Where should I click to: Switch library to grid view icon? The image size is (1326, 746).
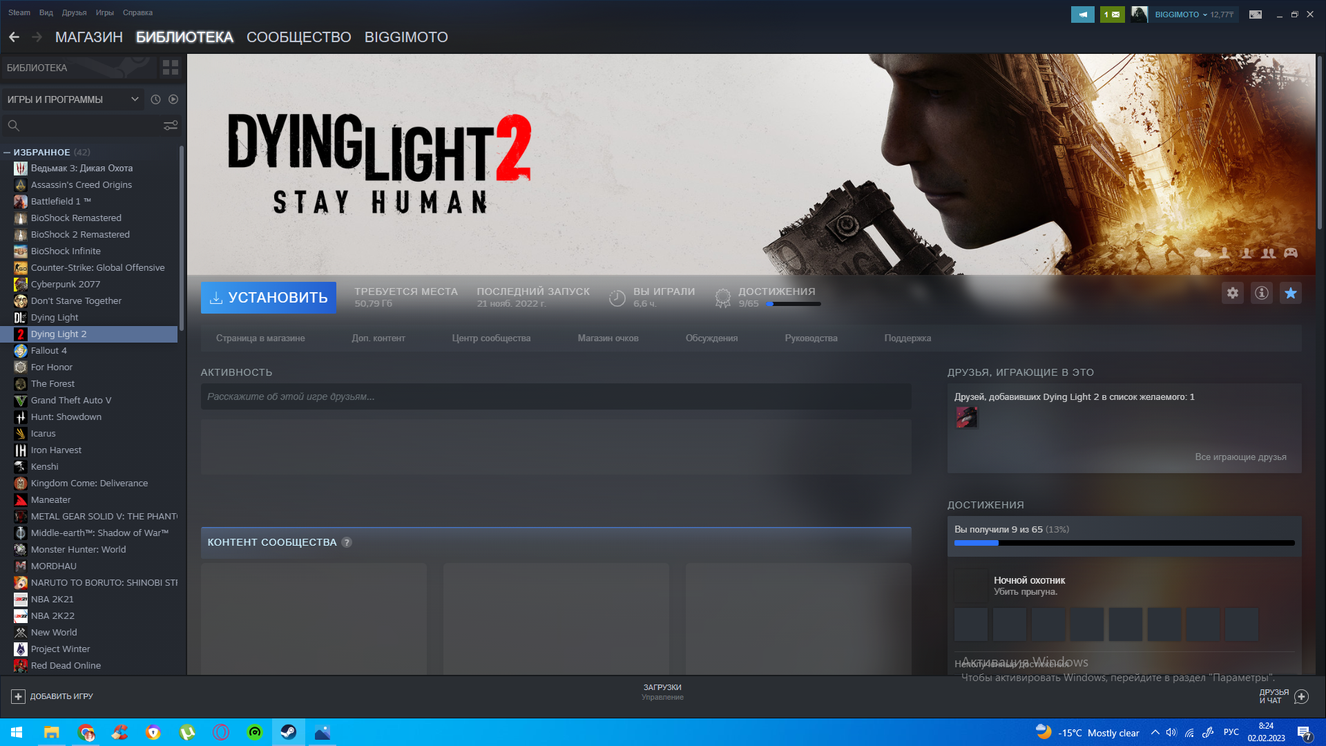point(170,68)
